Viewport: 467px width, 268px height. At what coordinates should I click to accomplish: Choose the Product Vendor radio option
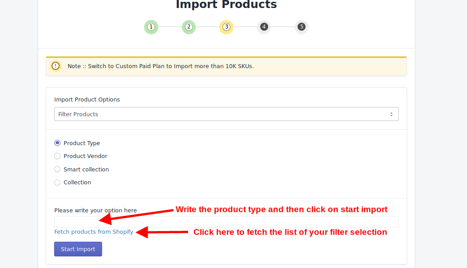[57, 156]
